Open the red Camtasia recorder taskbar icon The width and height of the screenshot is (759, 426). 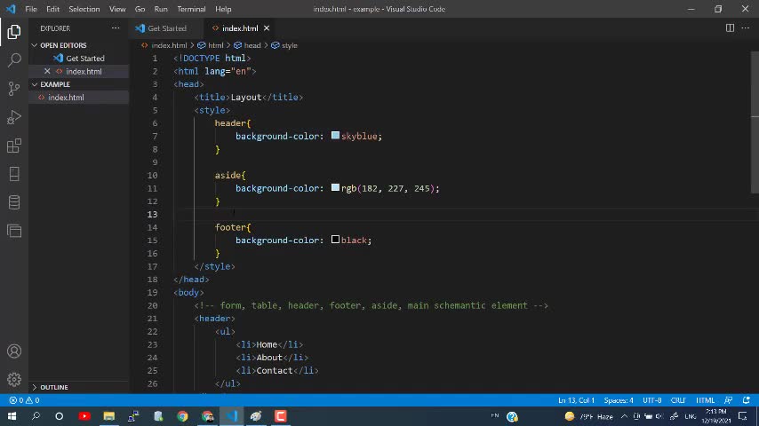pyautogui.click(x=281, y=416)
